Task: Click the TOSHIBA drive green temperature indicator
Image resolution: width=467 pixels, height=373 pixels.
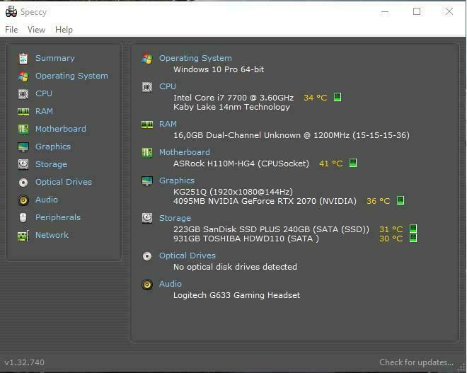Action: click(x=413, y=238)
